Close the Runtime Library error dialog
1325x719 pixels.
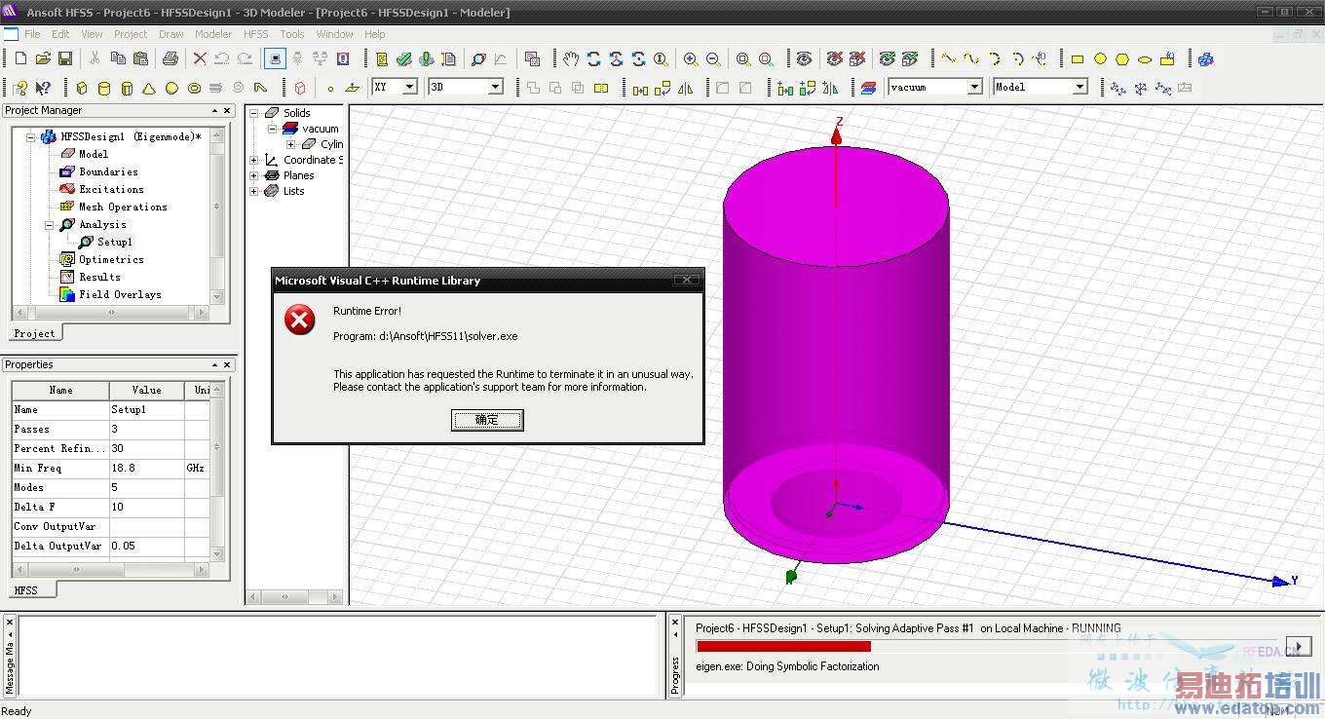[x=687, y=281]
